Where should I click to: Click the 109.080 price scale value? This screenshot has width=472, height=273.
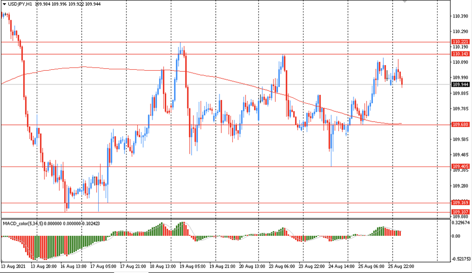point(461,216)
